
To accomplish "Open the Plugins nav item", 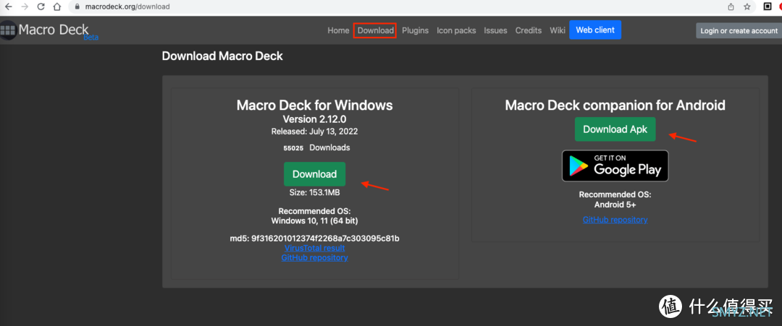I will (415, 30).
